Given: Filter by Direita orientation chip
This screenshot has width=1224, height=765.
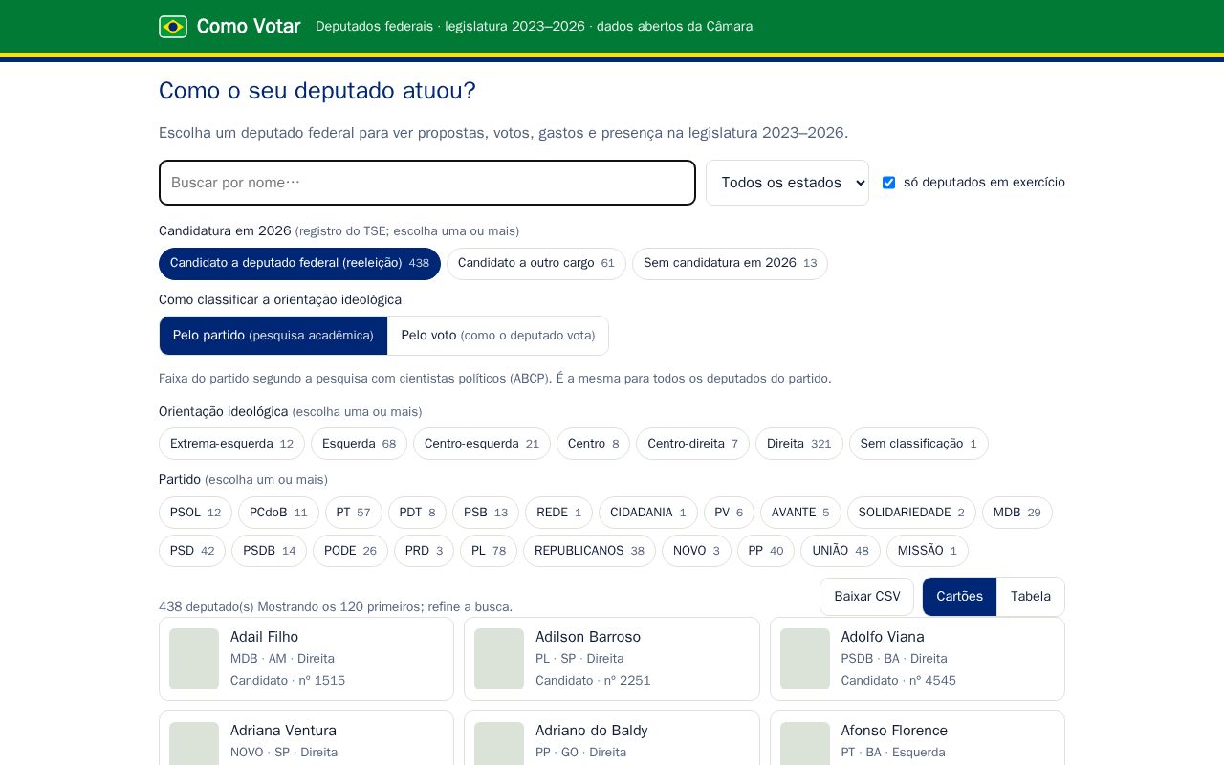Looking at the screenshot, I should click(x=799, y=444).
